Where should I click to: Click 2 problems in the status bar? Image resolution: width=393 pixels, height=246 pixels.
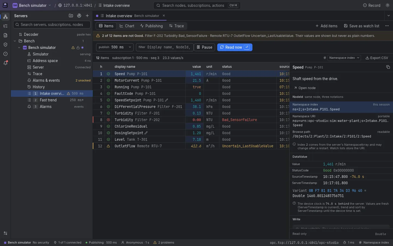[x=164, y=242]
